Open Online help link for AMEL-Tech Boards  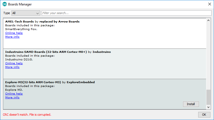[14, 33]
